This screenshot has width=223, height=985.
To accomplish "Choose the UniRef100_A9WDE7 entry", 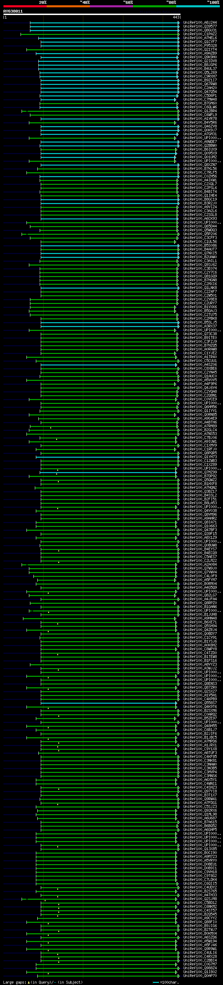I will tap(200, 142).
